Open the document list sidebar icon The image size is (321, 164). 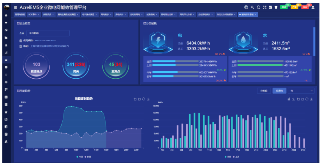[6, 134]
